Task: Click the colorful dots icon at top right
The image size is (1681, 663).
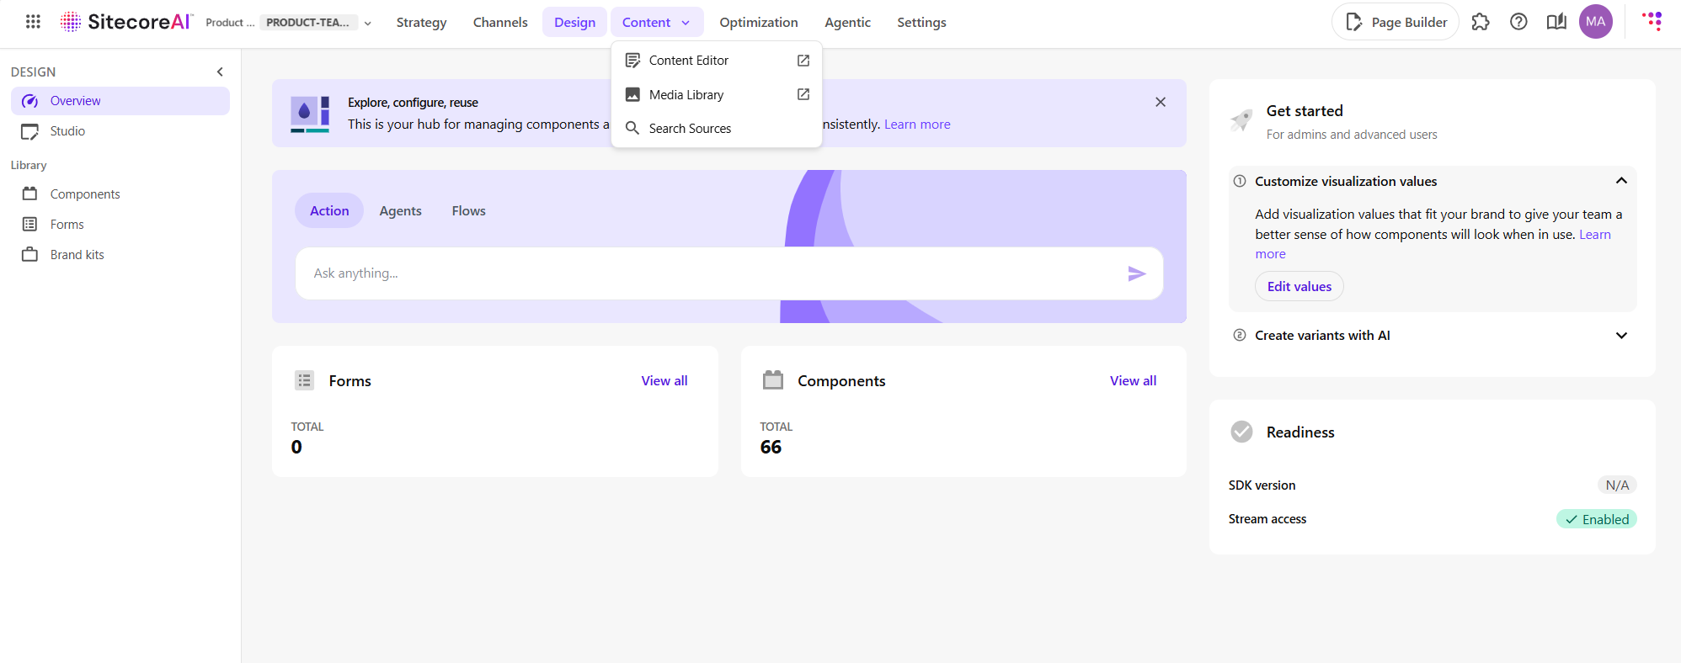Action: pos(1652,21)
